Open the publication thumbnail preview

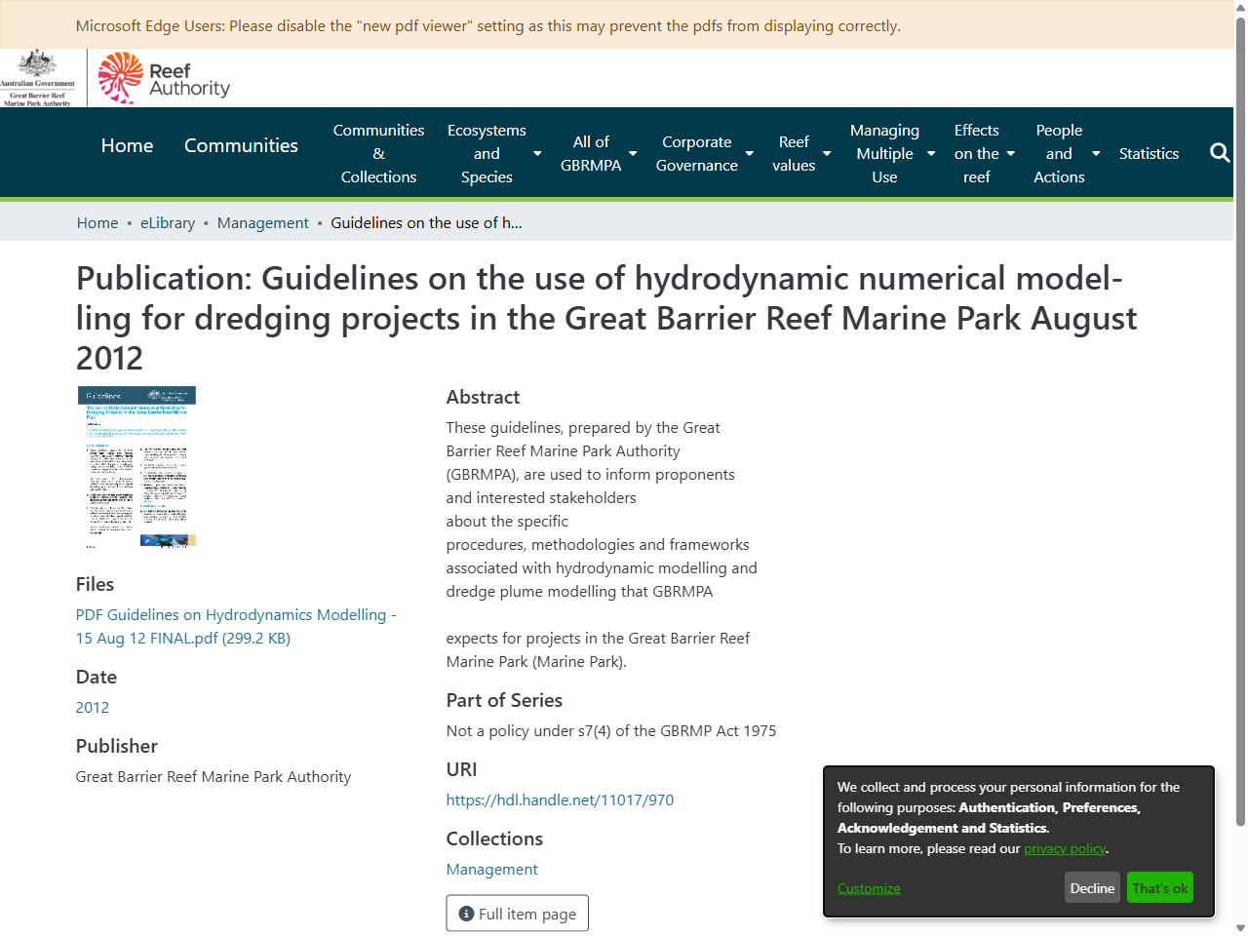[x=136, y=467]
